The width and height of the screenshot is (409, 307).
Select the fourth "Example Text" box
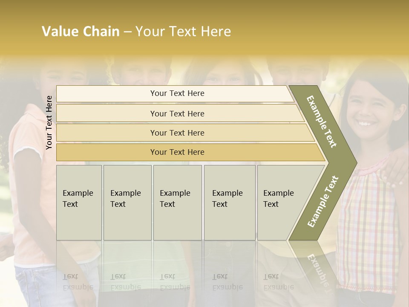(x=229, y=202)
